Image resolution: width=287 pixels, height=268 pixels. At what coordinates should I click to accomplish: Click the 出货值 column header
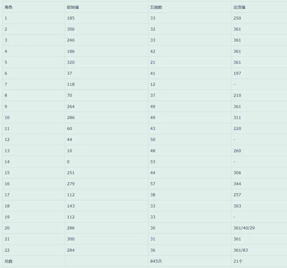(239, 7)
